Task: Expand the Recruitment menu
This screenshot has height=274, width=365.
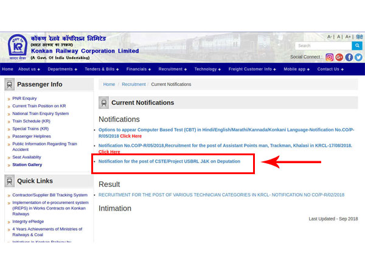Action: pyautogui.click(x=173, y=69)
